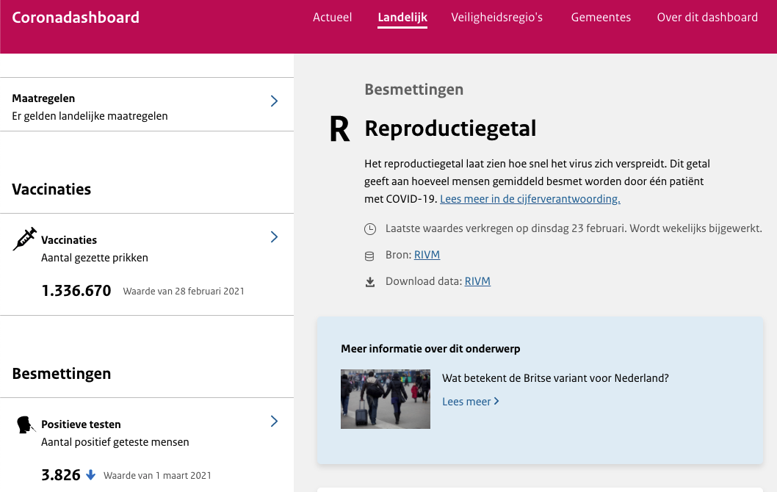Follow the RIVM source link after Bron
777x492 pixels.
[427, 255]
